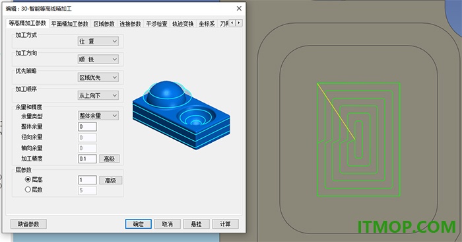
Task: Open the 连接参数 tab
Action: point(130,24)
